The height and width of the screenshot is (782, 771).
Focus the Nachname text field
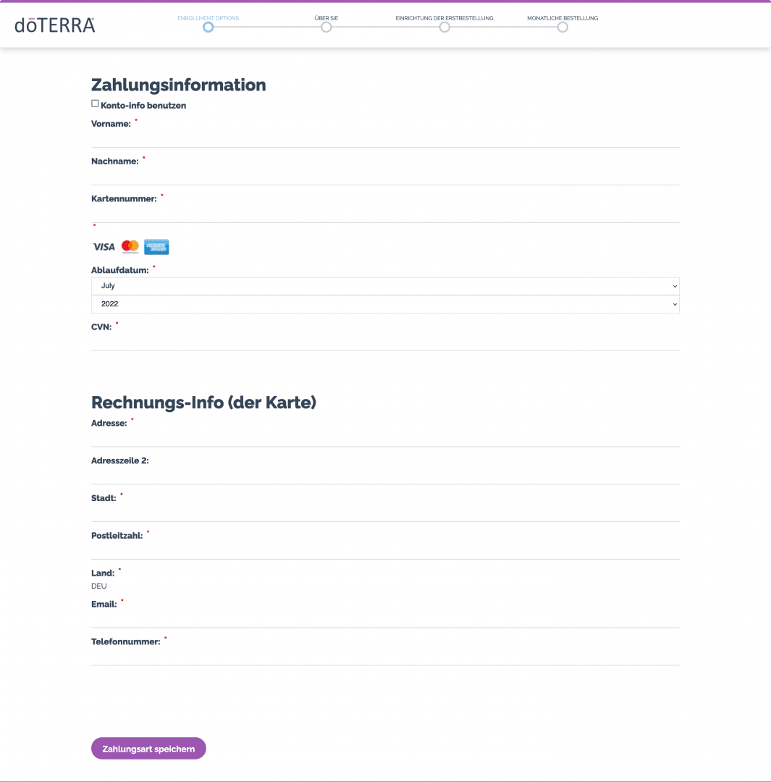coord(385,177)
